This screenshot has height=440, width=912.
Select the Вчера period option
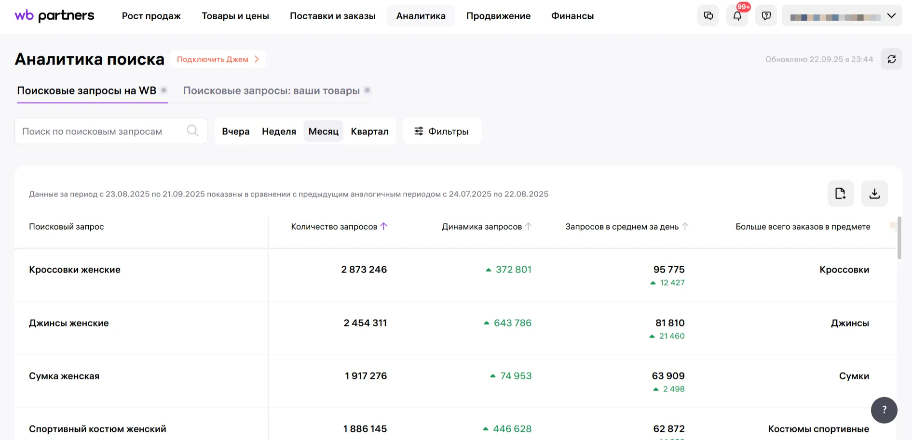(x=236, y=131)
